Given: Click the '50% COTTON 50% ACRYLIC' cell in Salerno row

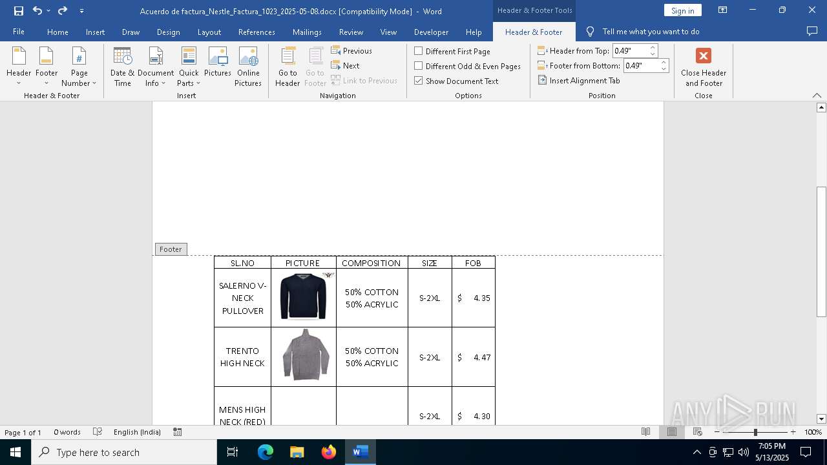Looking at the screenshot, I should pos(372,298).
